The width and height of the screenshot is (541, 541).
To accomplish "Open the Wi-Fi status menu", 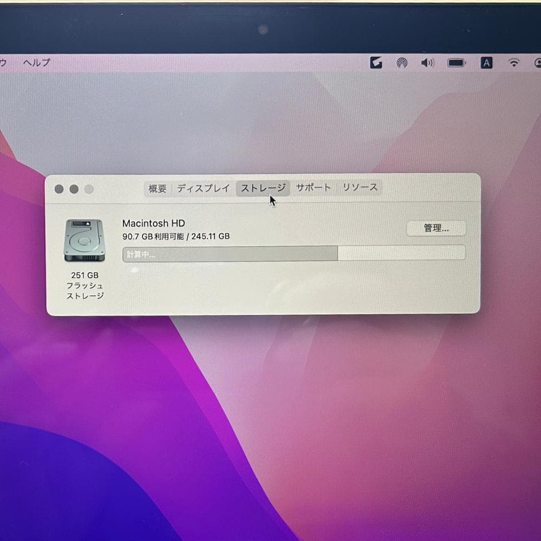I will [x=513, y=62].
